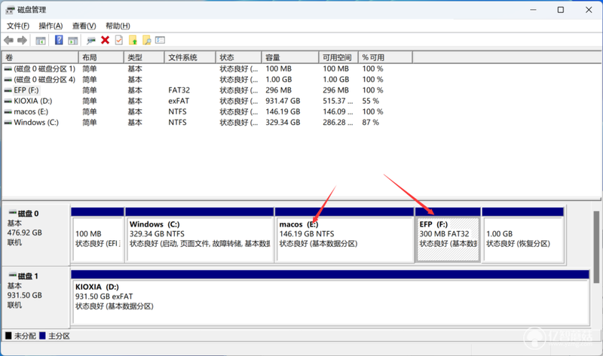Click the folder search toolbar icon
This screenshot has height=356, width=603.
[x=146, y=40]
